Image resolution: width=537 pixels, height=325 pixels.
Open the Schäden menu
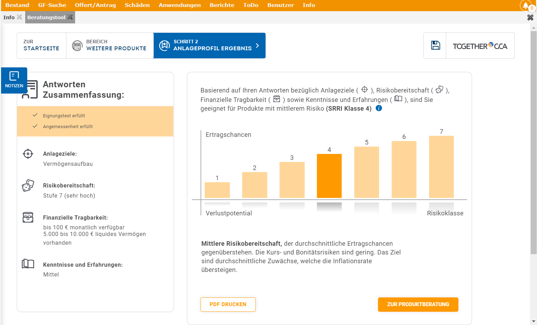coord(137,5)
